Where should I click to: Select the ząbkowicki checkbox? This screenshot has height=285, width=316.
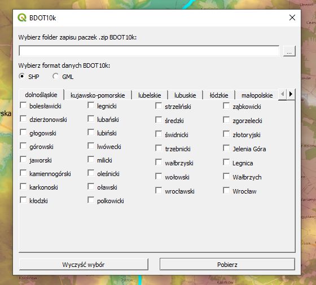click(x=226, y=106)
